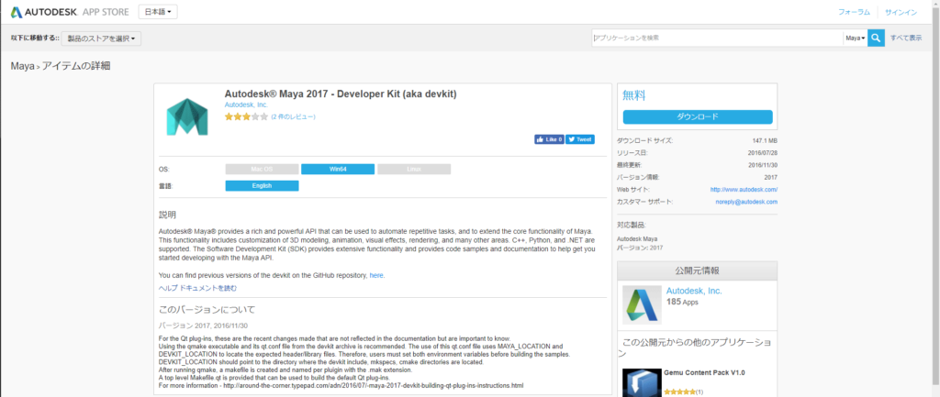This screenshot has height=397, width=940.
Task: Select the Linux OS option
Action: pos(413,169)
